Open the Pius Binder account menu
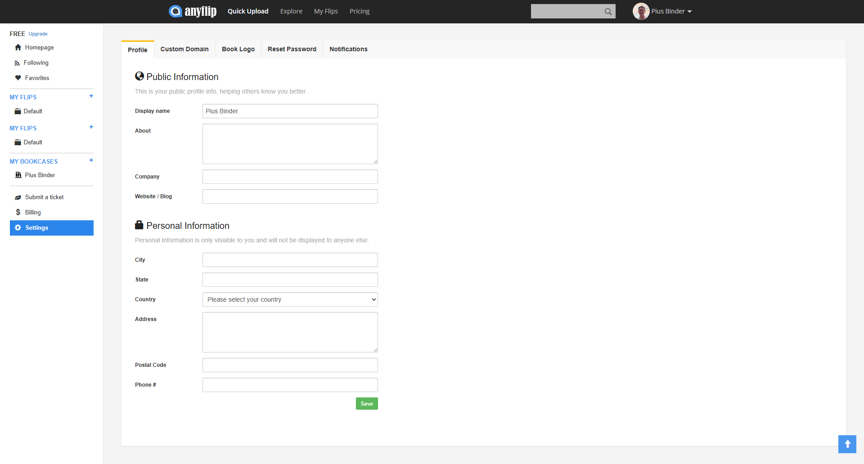The image size is (864, 464). (x=671, y=11)
